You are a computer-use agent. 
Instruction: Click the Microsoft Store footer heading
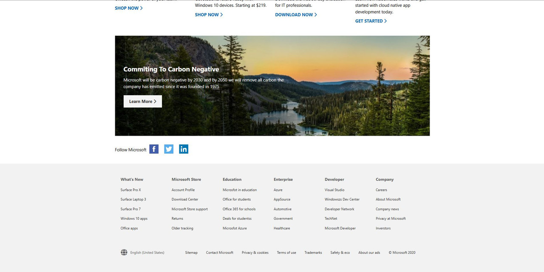(186, 179)
